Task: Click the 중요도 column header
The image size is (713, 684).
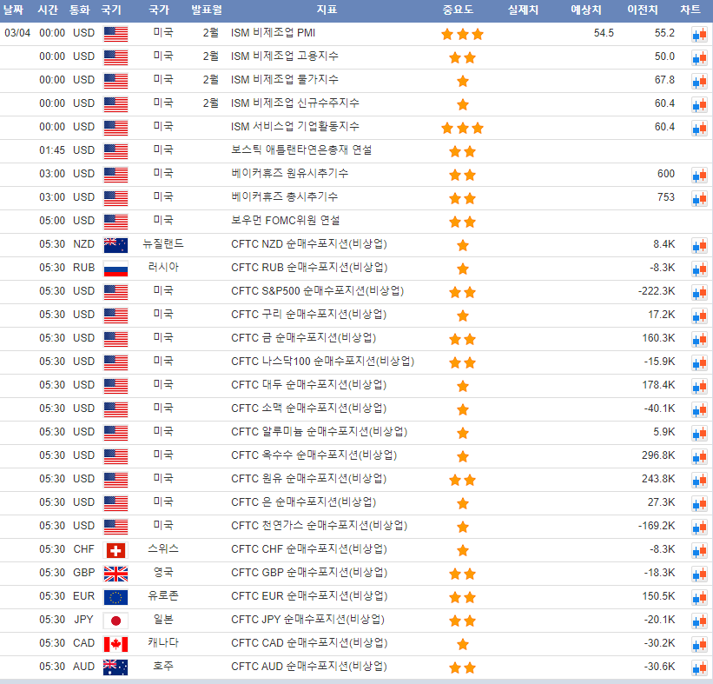Action: coord(461,10)
